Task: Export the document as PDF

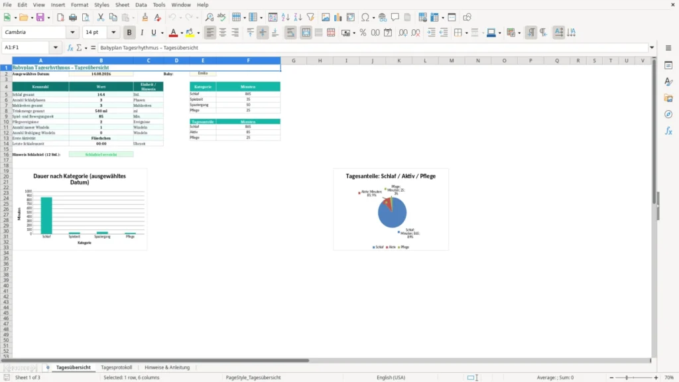Action: (60, 17)
